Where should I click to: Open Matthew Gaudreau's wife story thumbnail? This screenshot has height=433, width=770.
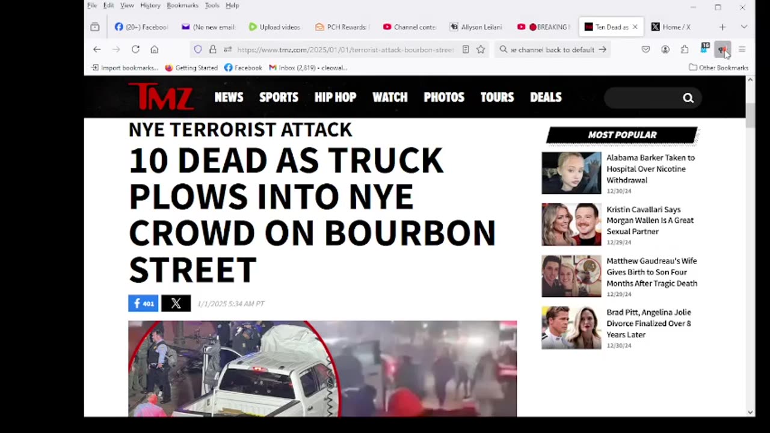coord(571,276)
